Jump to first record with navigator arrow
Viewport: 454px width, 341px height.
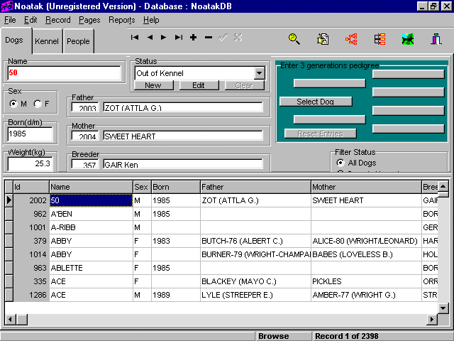(x=135, y=37)
